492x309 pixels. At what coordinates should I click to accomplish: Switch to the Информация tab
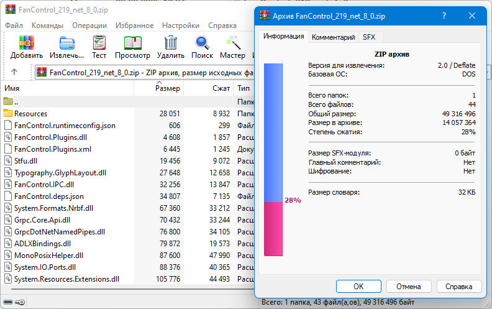point(284,36)
